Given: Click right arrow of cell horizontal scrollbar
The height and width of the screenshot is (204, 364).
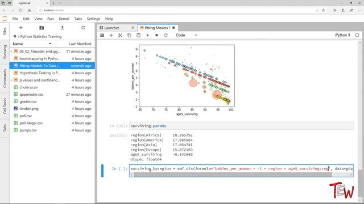Looking at the screenshot, I should tap(351, 175).
